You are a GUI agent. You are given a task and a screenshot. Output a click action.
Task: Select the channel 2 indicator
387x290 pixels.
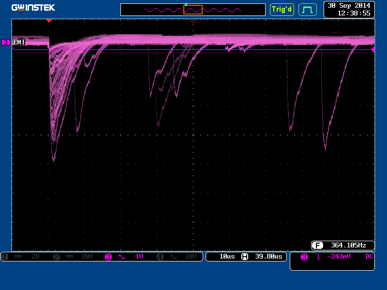point(57,257)
